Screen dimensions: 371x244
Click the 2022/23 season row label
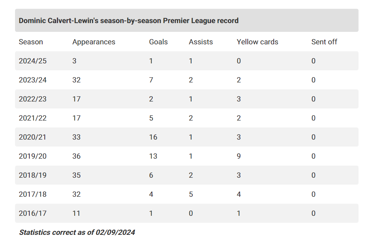pos(33,99)
